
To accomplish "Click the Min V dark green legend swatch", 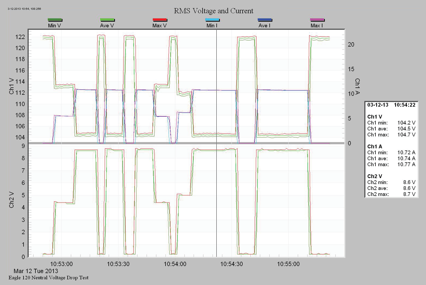I will pyautogui.click(x=55, y=20).
